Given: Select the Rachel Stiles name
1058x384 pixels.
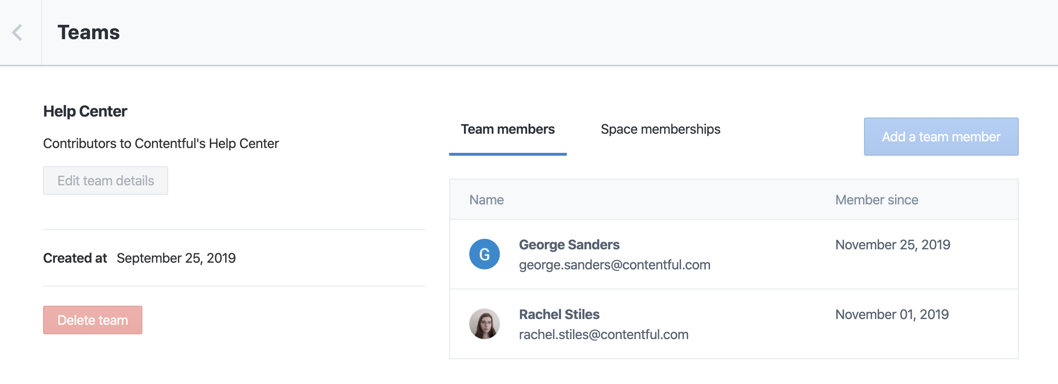Looking at the screenshot, I should (x=559, y=314).
